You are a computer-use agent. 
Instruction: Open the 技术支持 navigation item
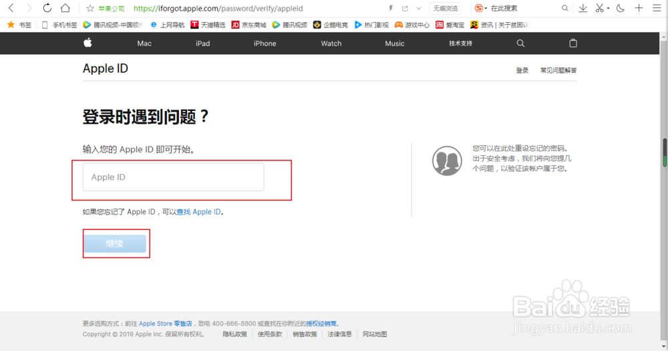pyautogui.click(x=460, y=43)
